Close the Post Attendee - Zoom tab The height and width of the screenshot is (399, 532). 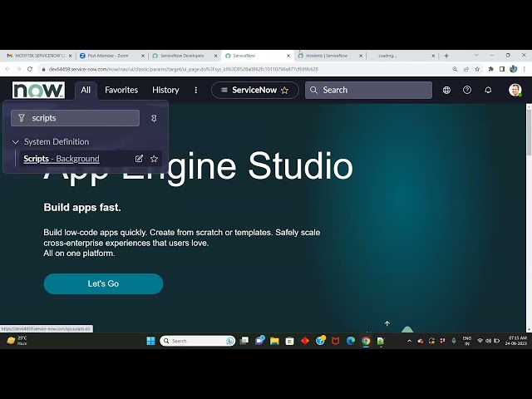click(x=143, y=56)
